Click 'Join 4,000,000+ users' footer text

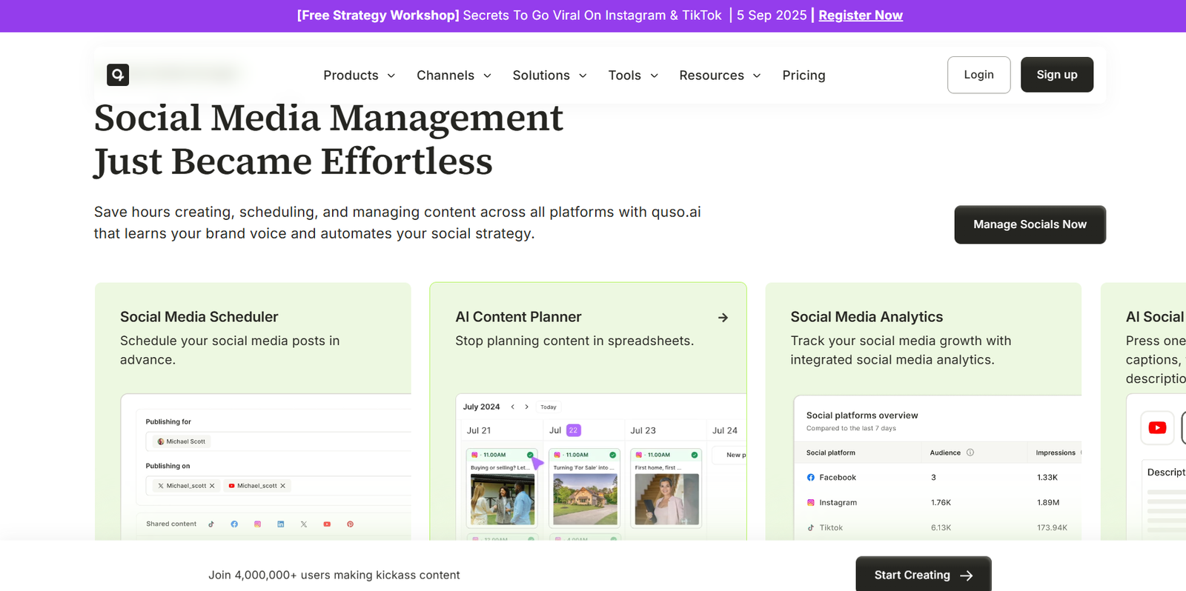pyautogui.click(x=334, y=575)
